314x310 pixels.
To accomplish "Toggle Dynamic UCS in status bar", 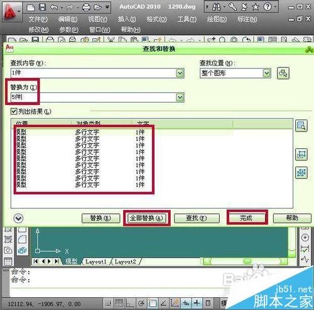I will 175,303.
